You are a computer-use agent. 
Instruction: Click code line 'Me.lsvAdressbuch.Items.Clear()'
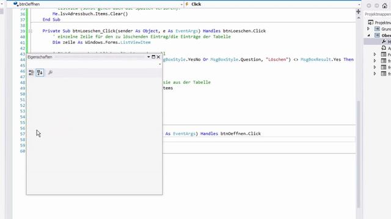[90, 14]
